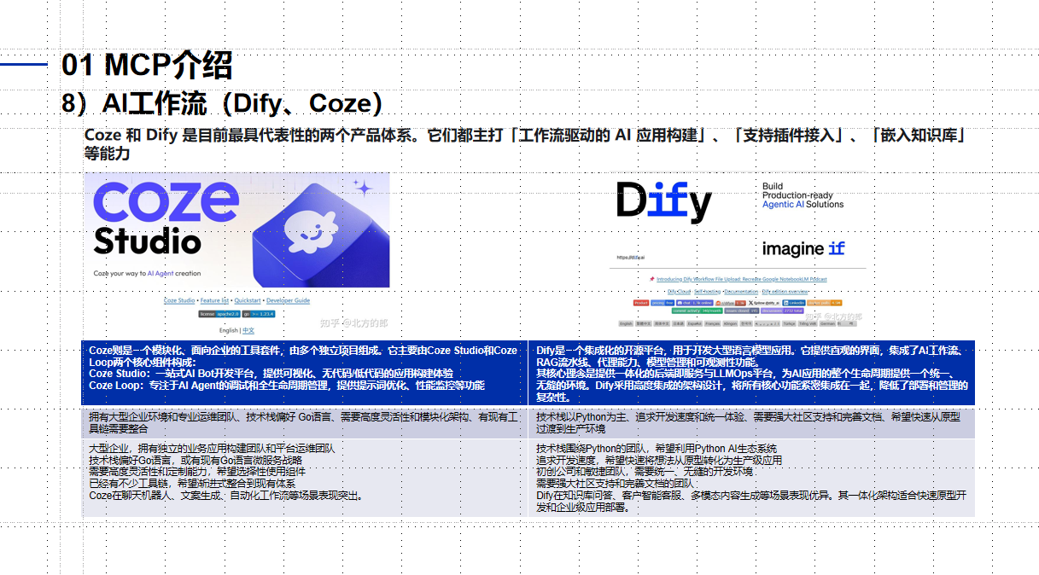
Task: Click the red Product badge
Action: tap(641, 303)
